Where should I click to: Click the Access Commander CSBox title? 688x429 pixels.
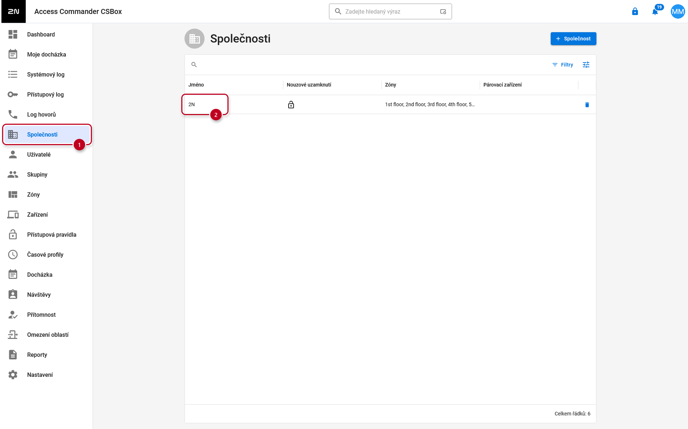coord(78,11)
